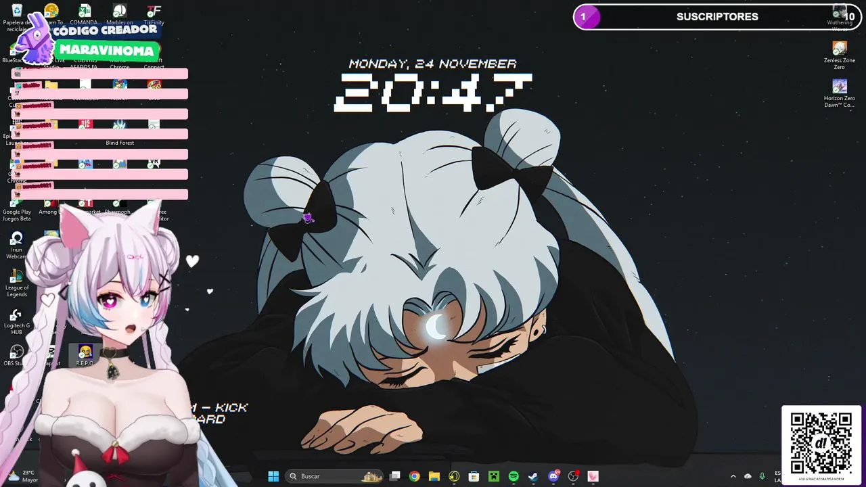Open the Windows Start menu
866x487 pixels.
[x=273, y=476]
